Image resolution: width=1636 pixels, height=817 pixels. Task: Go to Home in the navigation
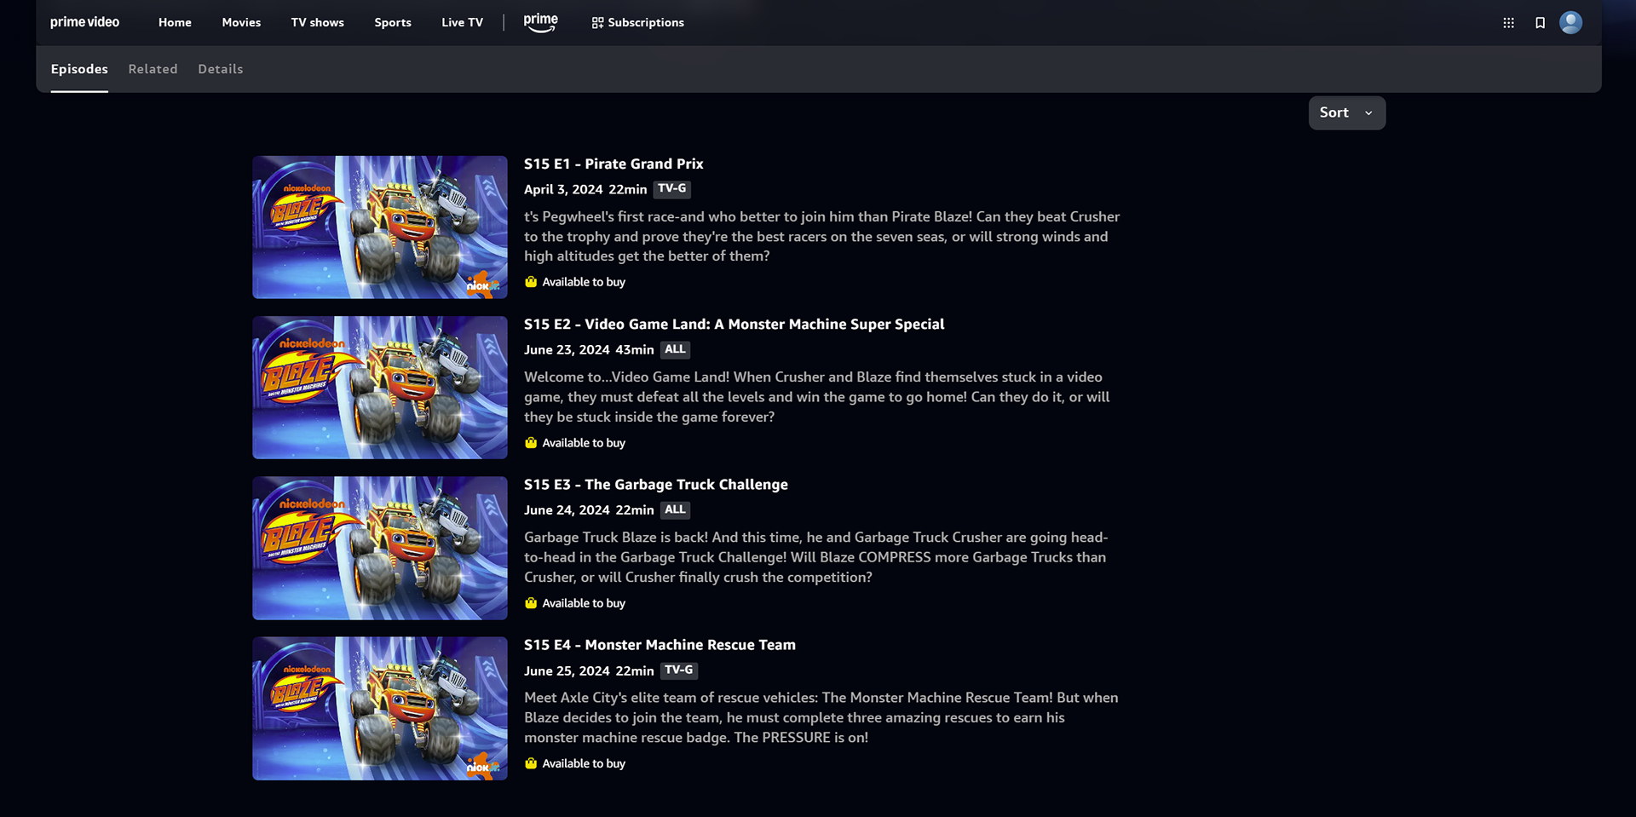point(175,22)
